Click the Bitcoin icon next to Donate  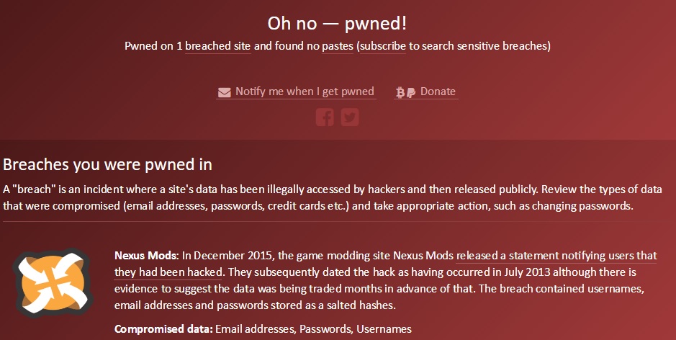coord(400,92)
